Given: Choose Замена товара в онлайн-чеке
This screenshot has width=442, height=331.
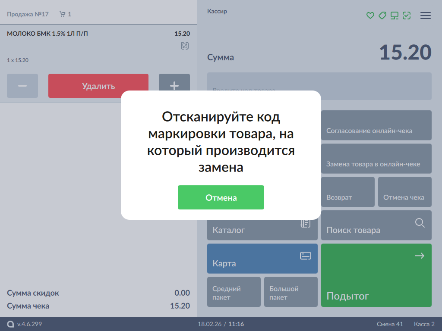Looking at the screenshot, I should tap(376, 158).
